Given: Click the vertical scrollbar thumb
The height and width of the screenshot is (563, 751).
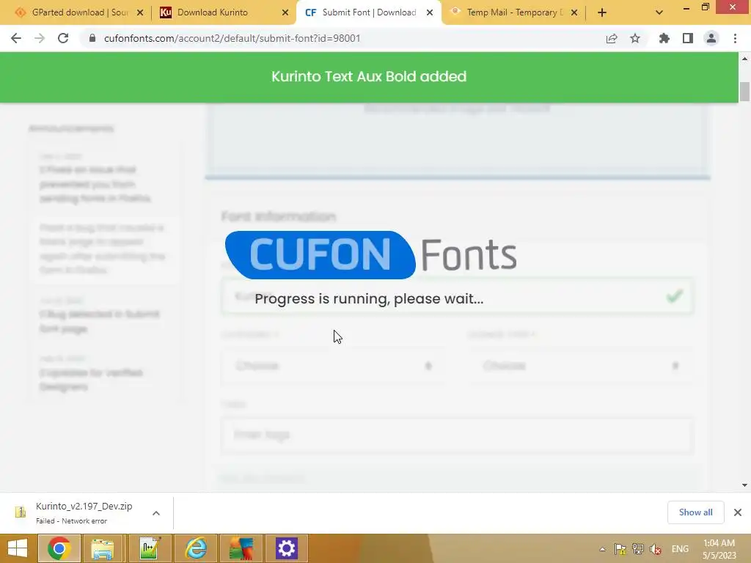Looking at the screenshot, I should click(x=744, y=92).
